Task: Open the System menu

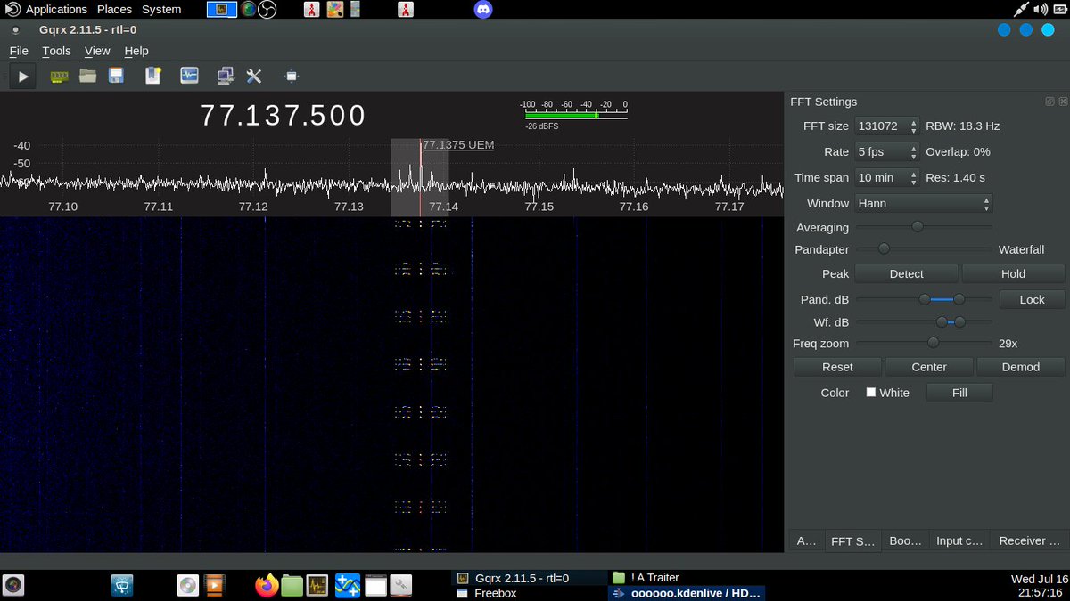Action: coord(161,9)
